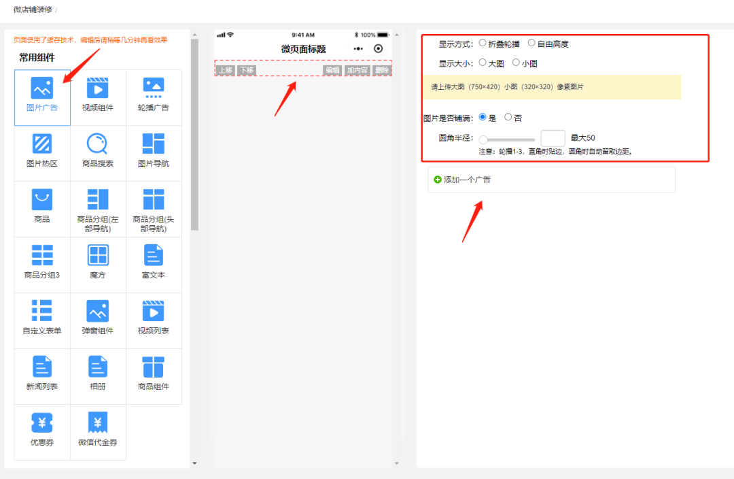Click 添加一个广告 to add ad
The image size is (734, 479).
(x=551, y=180)
